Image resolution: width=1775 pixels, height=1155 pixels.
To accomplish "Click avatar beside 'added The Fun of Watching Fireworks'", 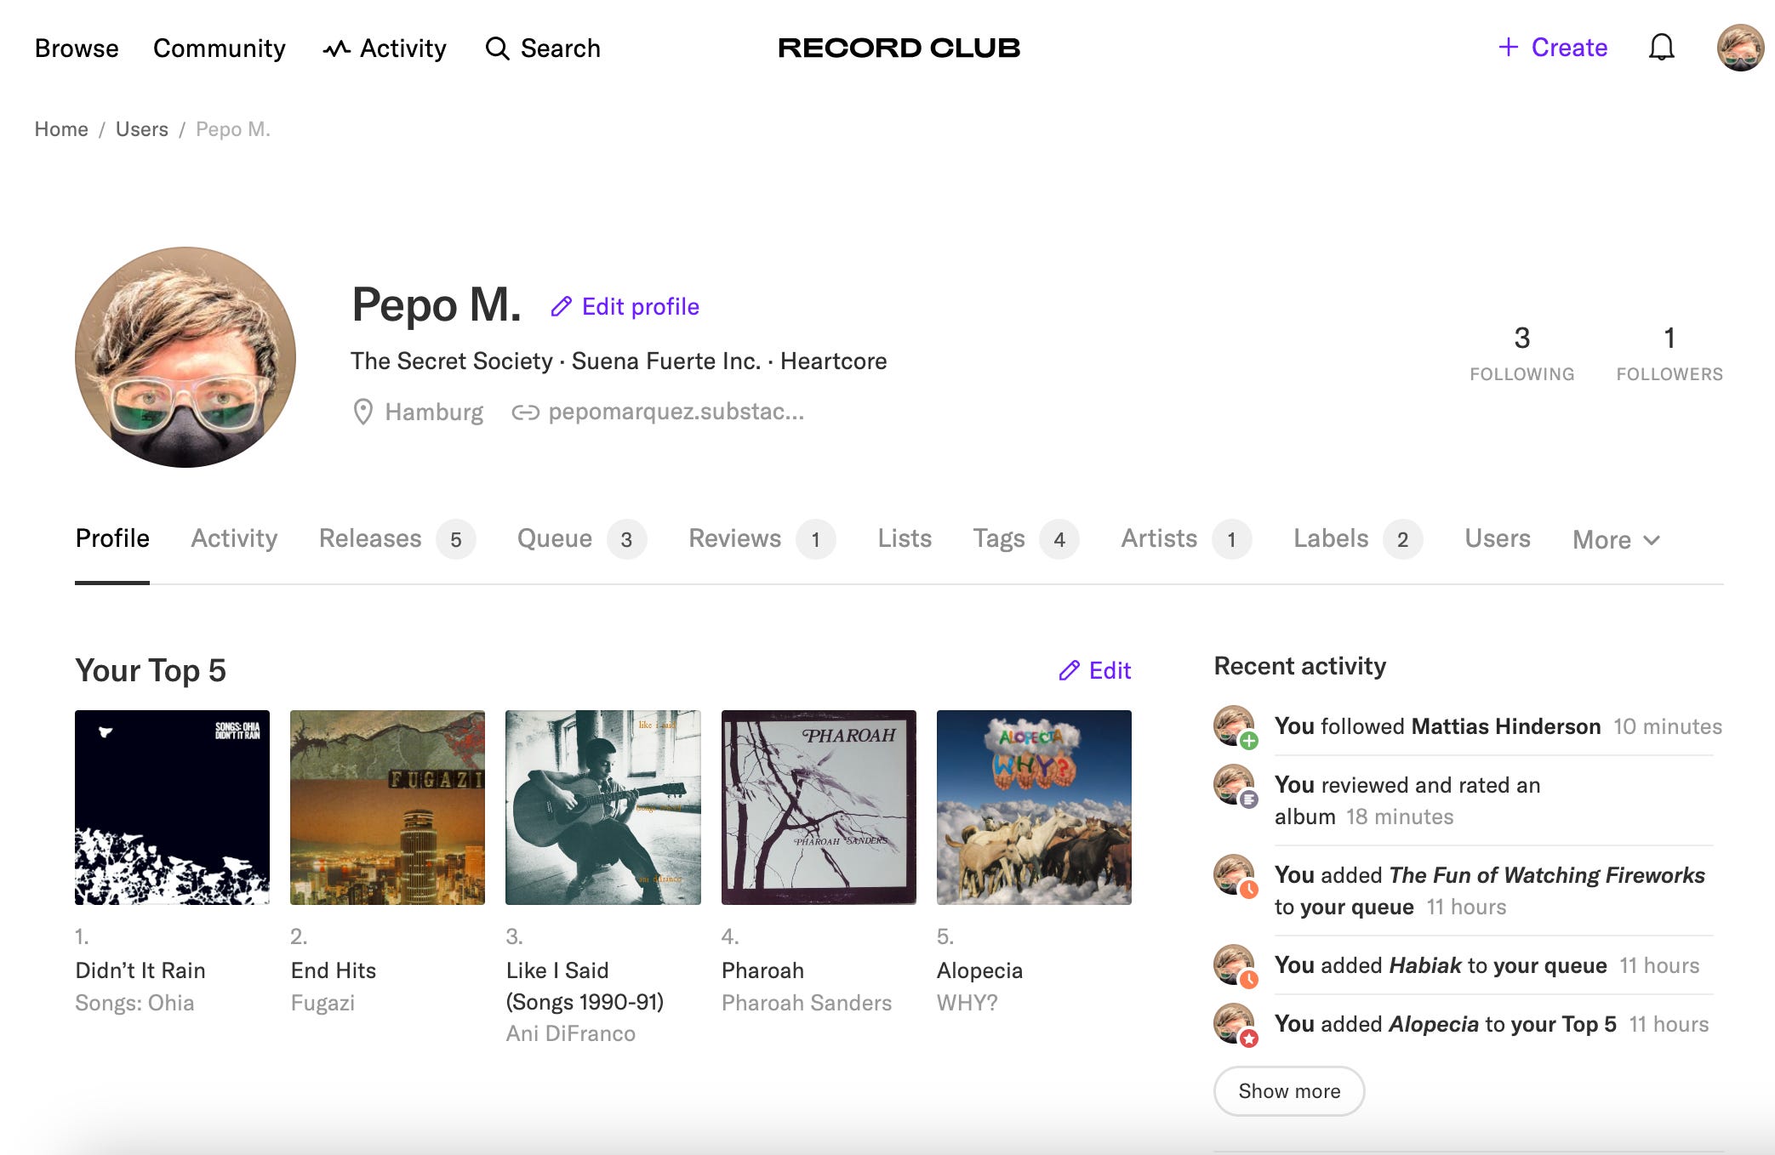I will pyautogui.click(x=1234, y=875).
